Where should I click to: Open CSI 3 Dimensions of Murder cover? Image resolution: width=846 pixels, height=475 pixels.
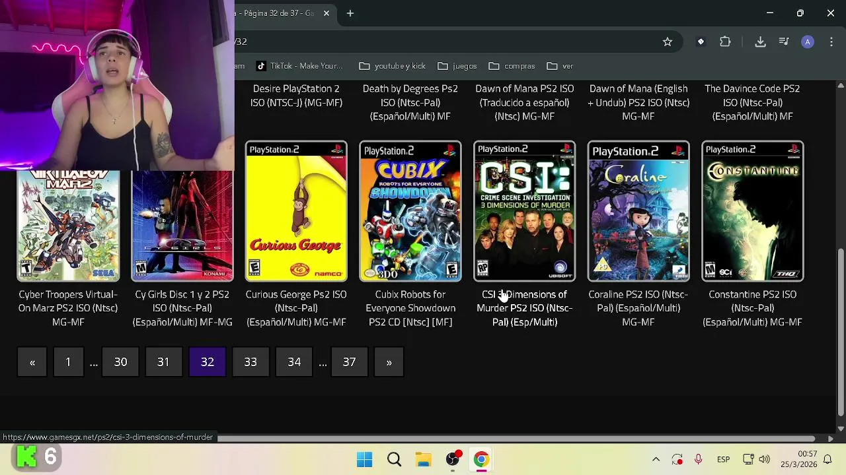[525, 211]
